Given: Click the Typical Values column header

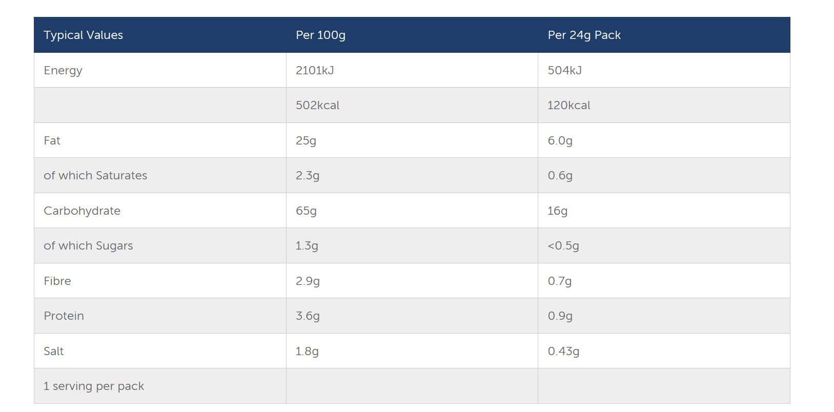Looking at the screenshot, I should pos(83,35).
